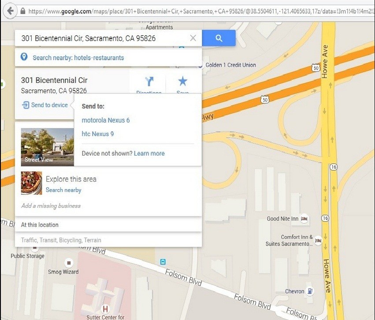Send location to htc Nexus 9
The height and width of the screenshot is (320, 375).
[97, 134]
